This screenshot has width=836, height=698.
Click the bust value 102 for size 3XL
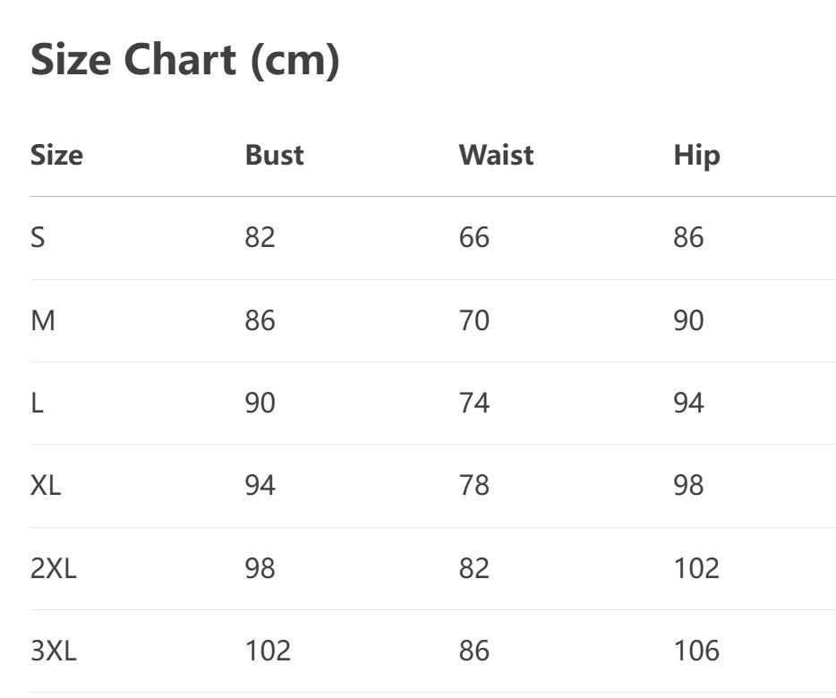pos(268,651)
